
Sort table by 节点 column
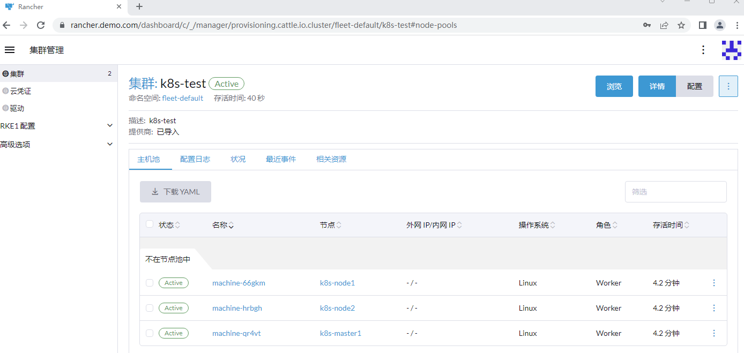[x=331, y=225]
